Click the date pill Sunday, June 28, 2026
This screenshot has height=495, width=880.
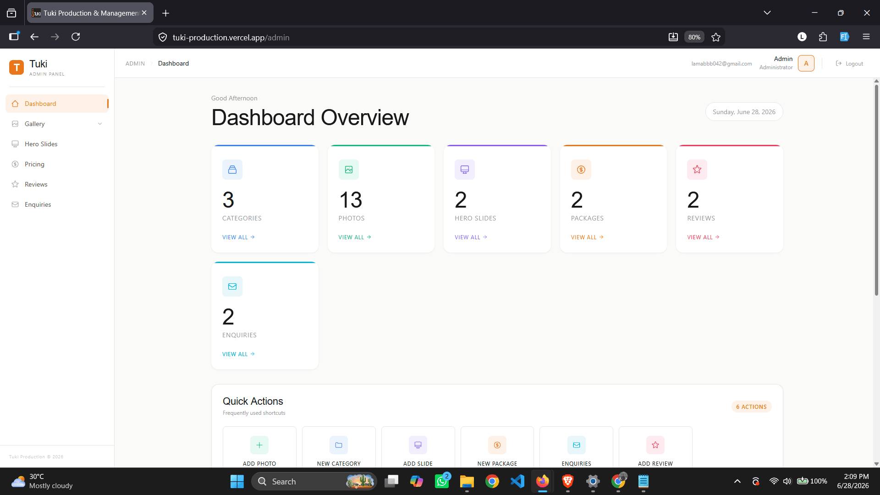coord(744,112)
